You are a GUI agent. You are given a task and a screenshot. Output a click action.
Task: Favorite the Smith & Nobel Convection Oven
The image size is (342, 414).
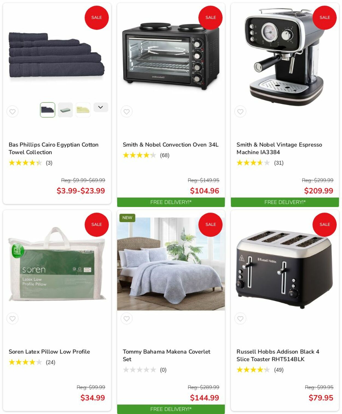pos(126,112)
